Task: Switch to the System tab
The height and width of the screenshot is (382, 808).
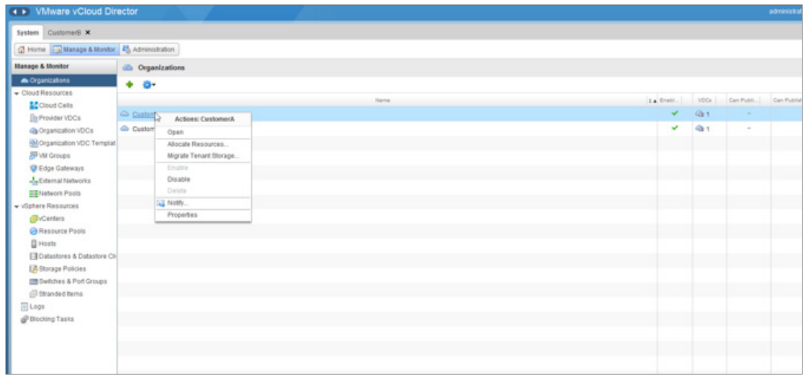Action: (x=27, y=32)
